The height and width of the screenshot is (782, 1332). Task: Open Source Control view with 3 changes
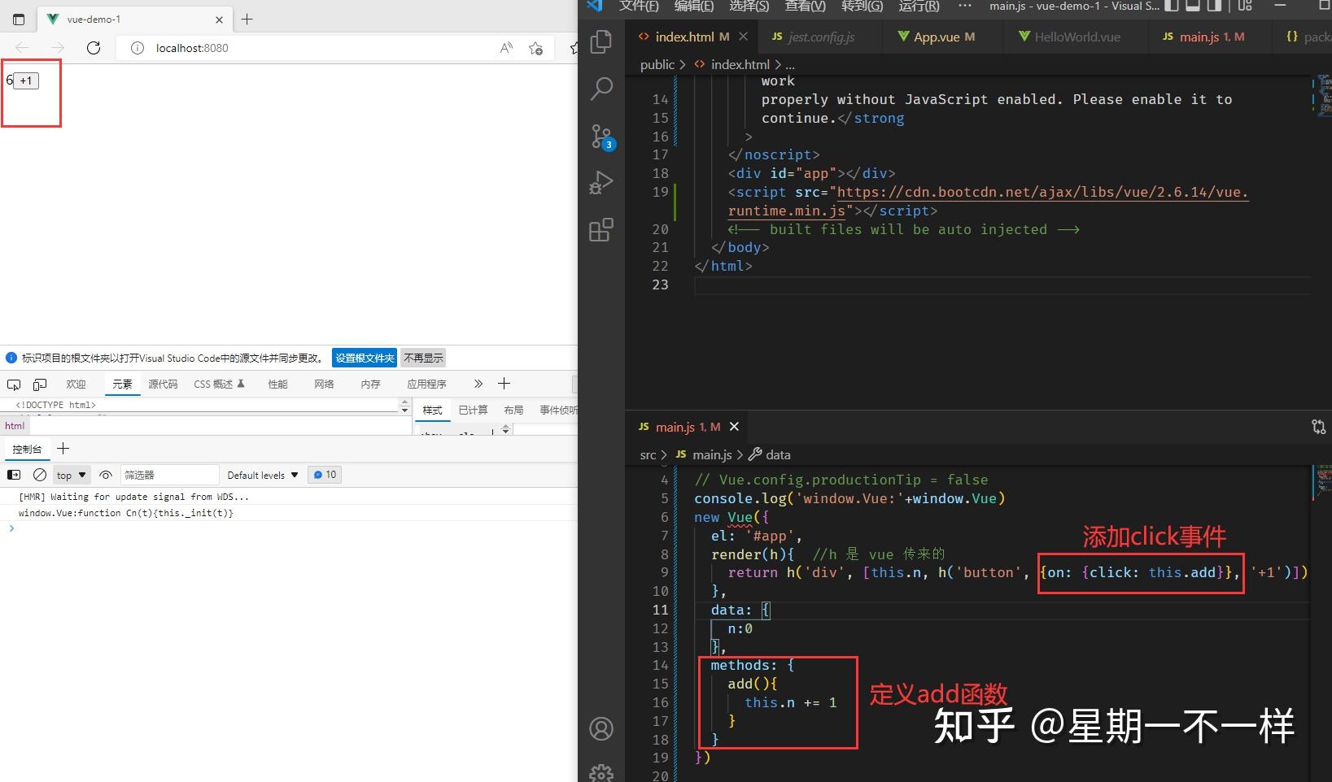click(x=602, y=137)
